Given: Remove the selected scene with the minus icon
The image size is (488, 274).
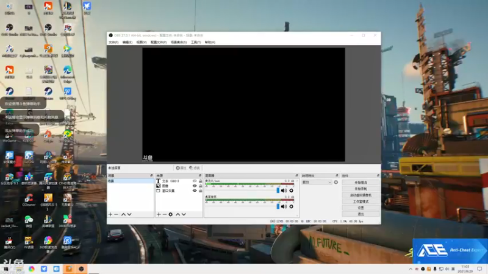Looking at the screenshot, I should coord(116,214).
